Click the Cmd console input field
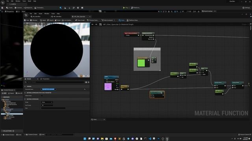The width and height of the screenshot is (252, 141). [x=59, y=135]
